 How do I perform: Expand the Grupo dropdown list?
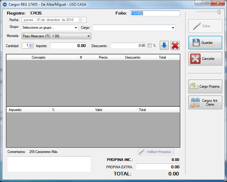(x=76, y=28)
